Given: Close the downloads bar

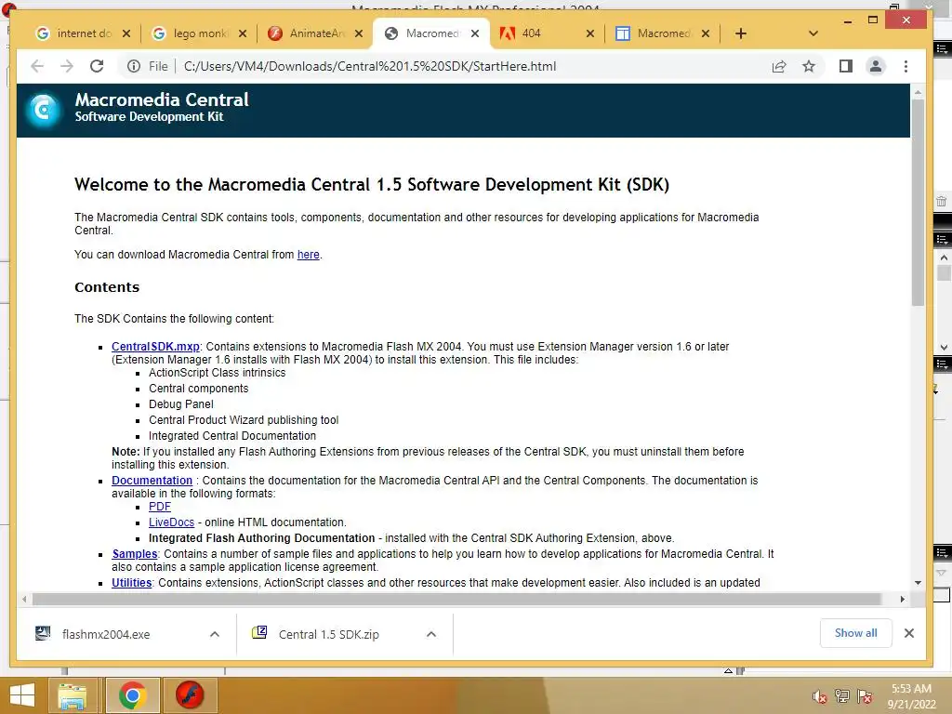Looking at the screenshot, I should [x=909, y=632].
